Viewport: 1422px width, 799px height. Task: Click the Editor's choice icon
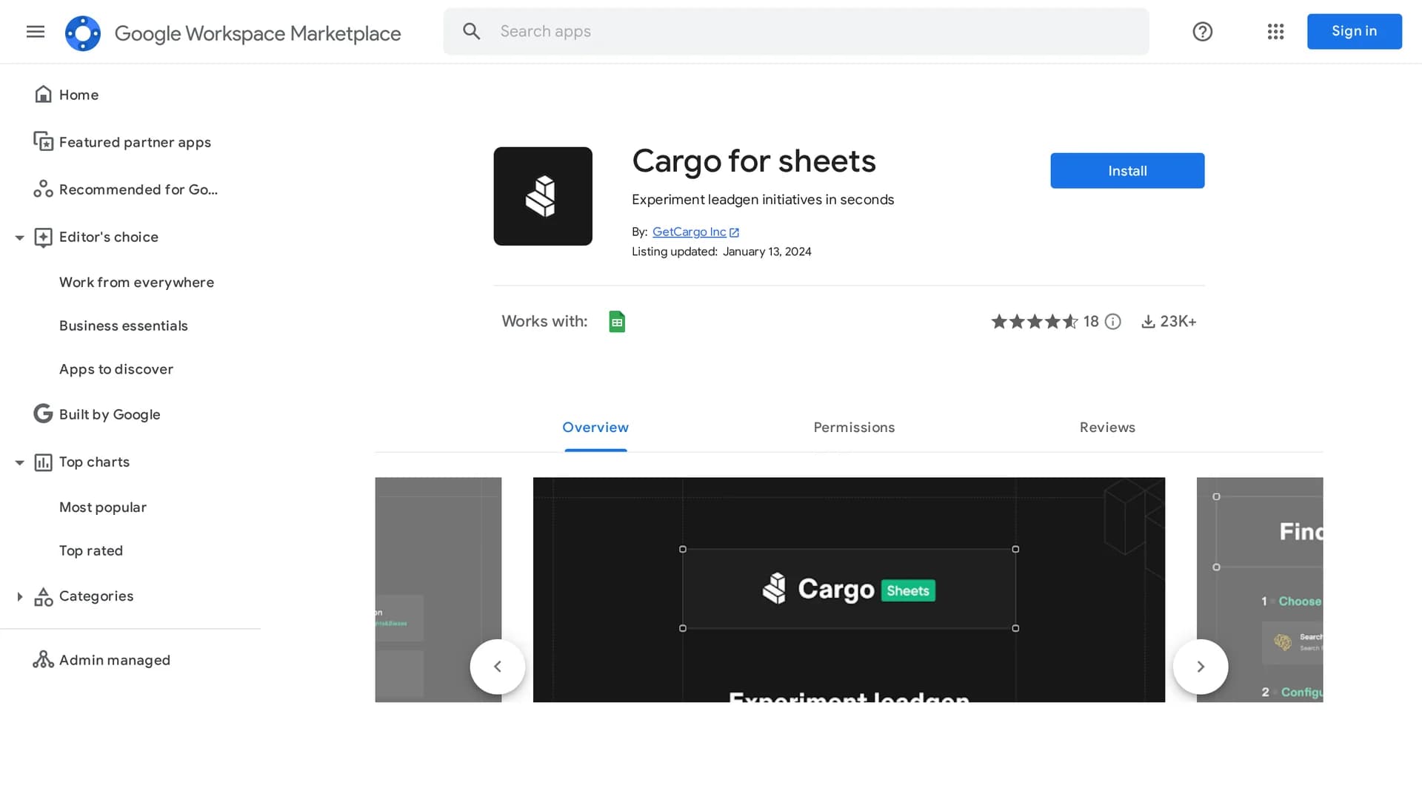[x=44, y=237]
